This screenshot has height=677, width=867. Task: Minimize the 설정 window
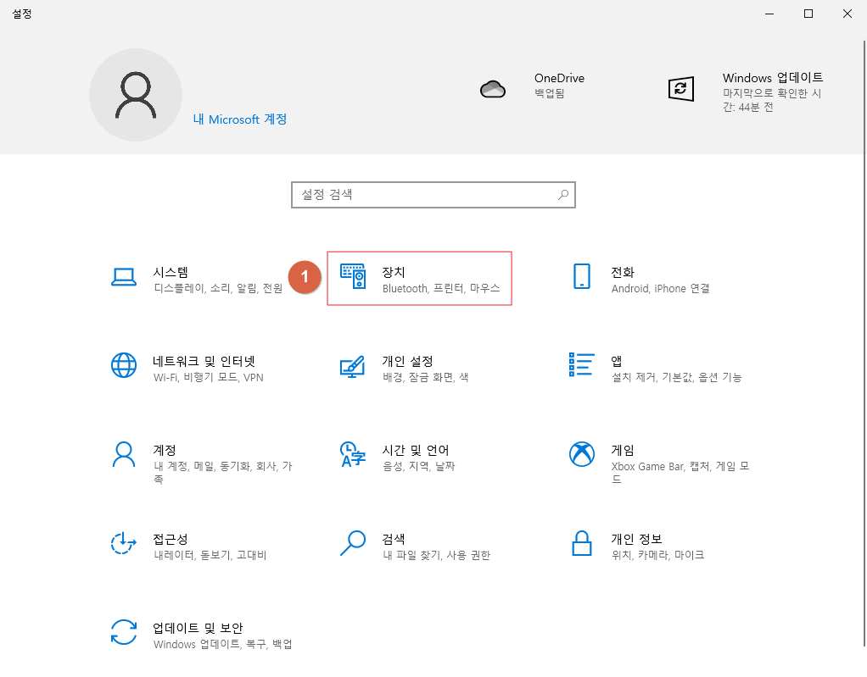tap(769, 14)
